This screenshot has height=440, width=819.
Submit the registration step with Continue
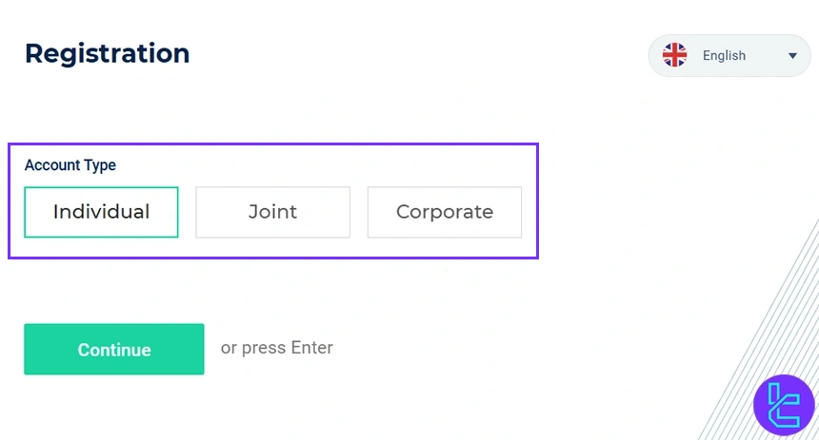(x=114, y=350)
